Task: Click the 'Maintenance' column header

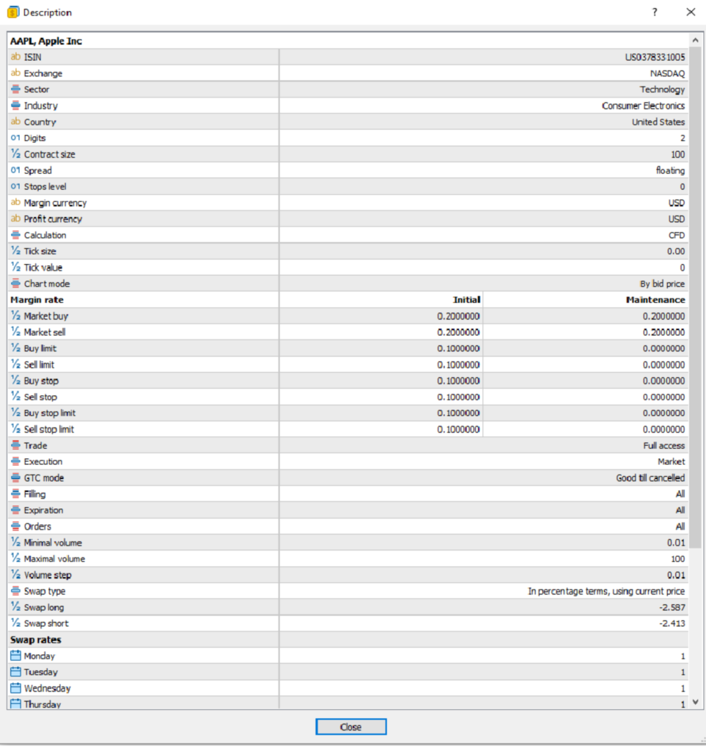Action: coord(655,300)
